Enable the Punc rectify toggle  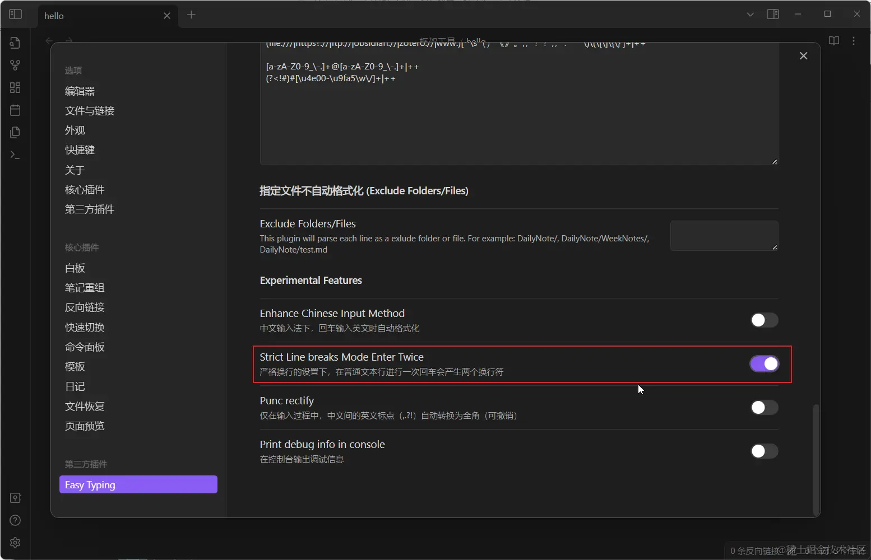pyautogui.click(x=765, y=407)
